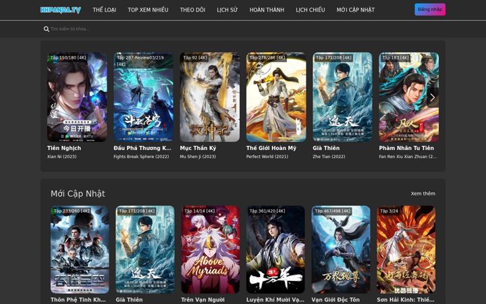This screenshot has height=304, width=486.
Task: Click 'Fan Ren Xiu Xian Zhuan' subtitle
Action: [x=408, y=157]
